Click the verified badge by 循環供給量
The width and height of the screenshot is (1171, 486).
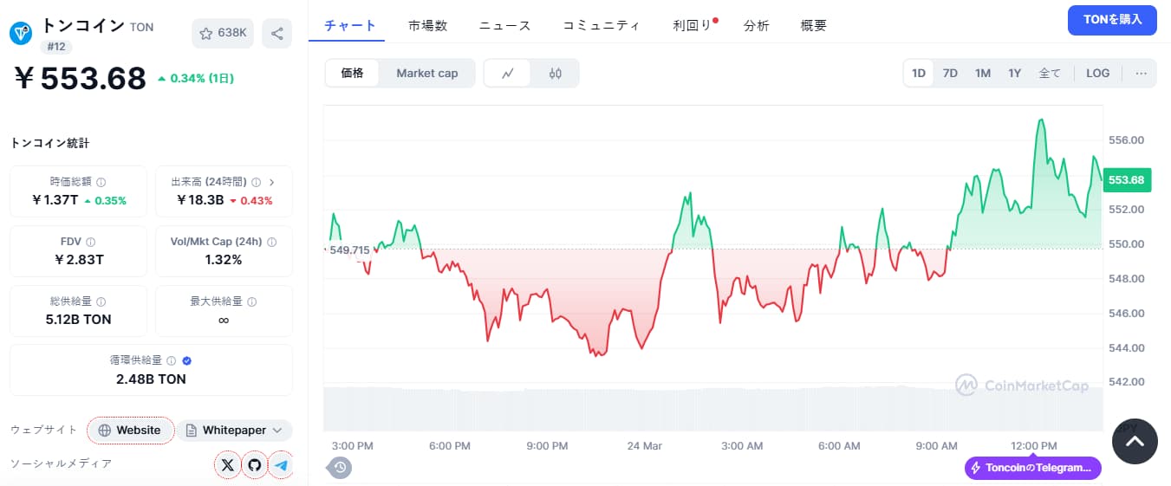[187, 360]
